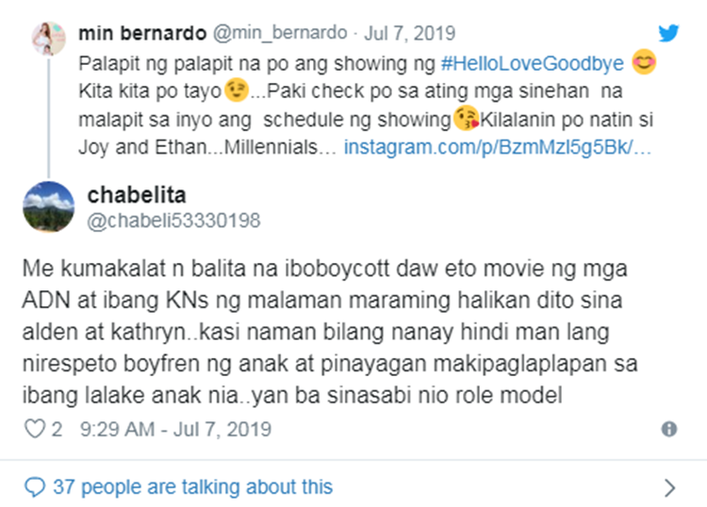Open the tweet info icon
Image resolution: width=707 pixels, height=507 pixels.
pos(669,430)
